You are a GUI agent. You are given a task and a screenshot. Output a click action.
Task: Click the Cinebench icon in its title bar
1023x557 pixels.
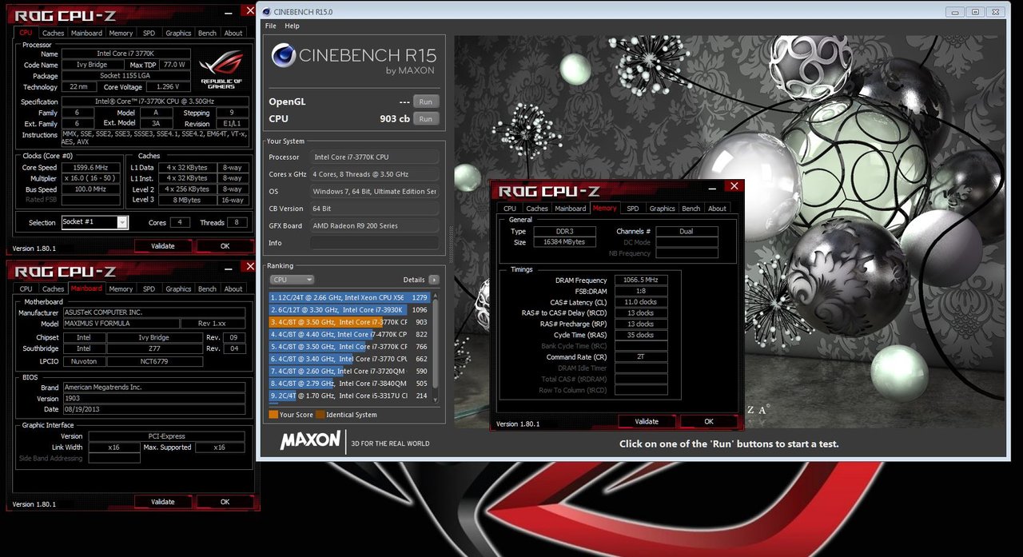266,12
